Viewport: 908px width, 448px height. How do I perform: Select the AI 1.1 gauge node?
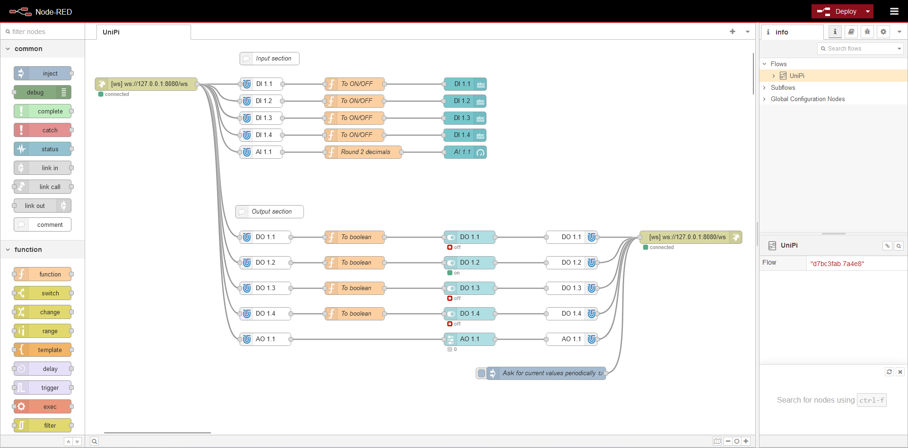(x=465, y=152)
